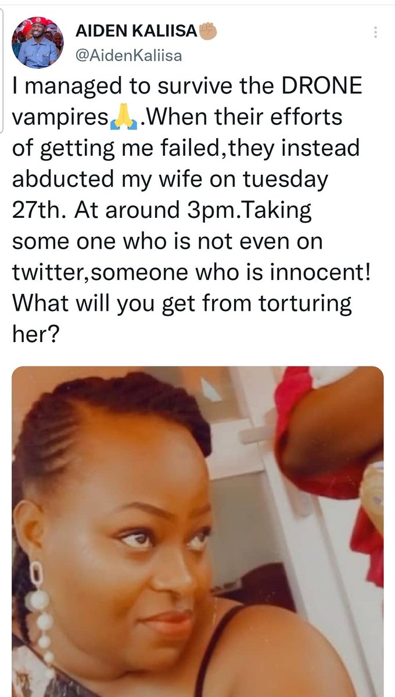
Task: Open the attached photo of the woman
Action: tap(198, 531)
